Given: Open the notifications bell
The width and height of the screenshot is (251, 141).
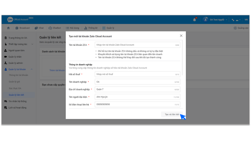Looking at the screenshot, I should [x=195, y=20].
